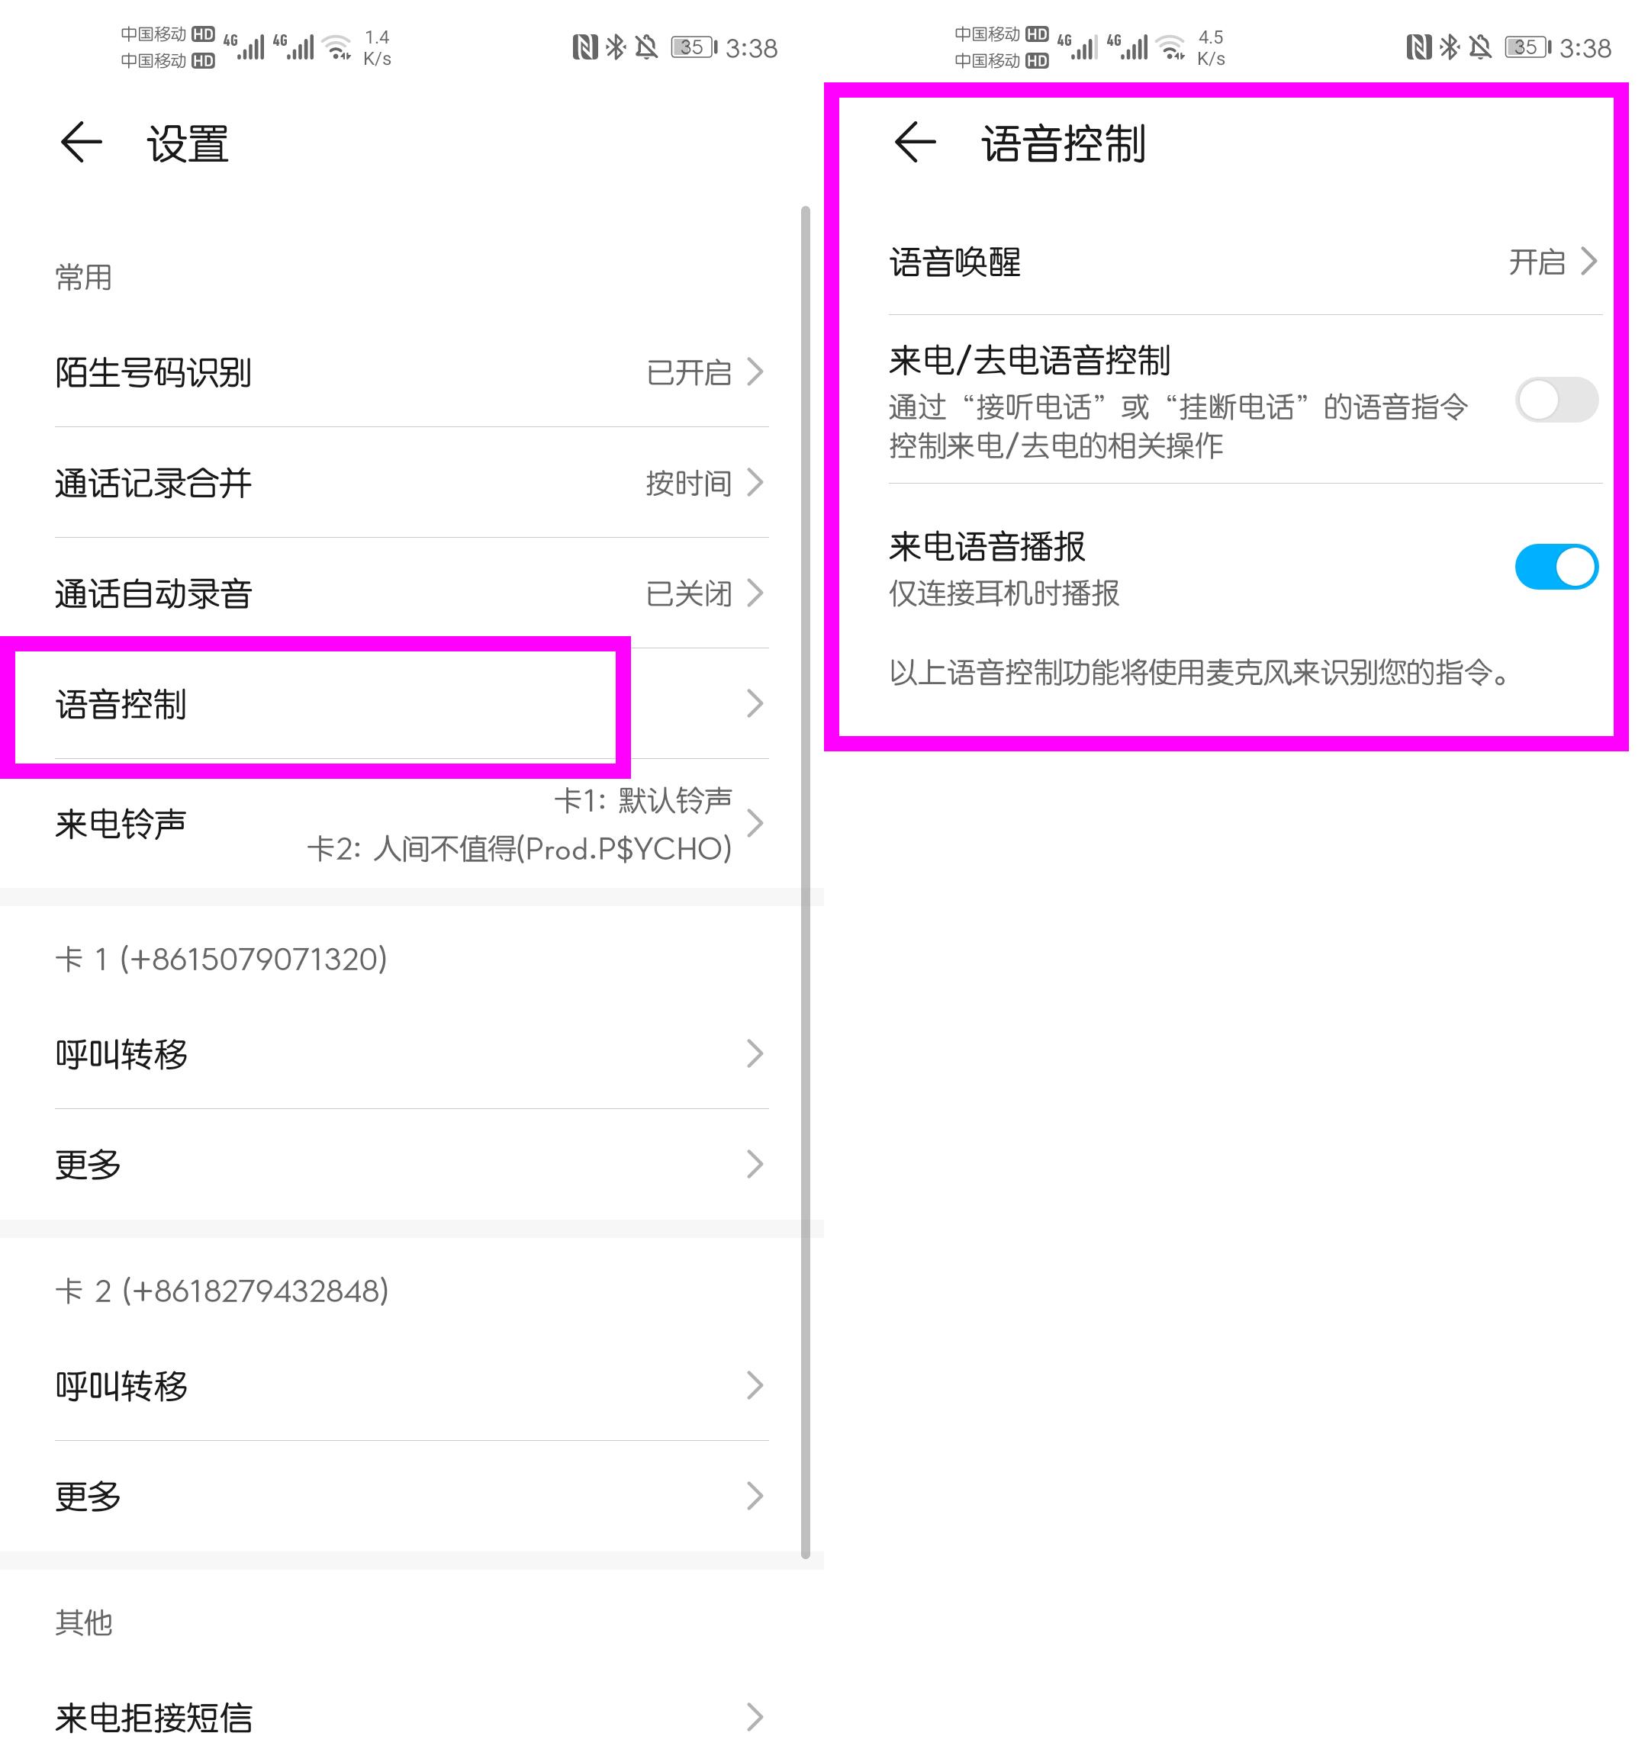The width and height of the screenshot is (1648, 1762).
Task: Tap back arrow beside 语音控制 title
Action: click(915, 142)
